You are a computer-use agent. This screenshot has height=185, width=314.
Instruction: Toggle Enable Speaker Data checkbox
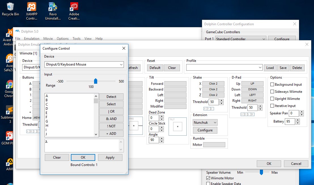208,183
